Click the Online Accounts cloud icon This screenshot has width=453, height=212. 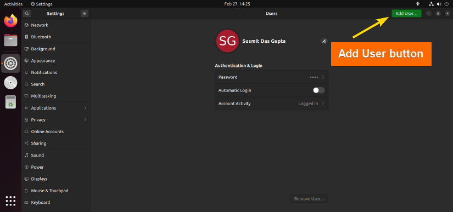point(26,131)
